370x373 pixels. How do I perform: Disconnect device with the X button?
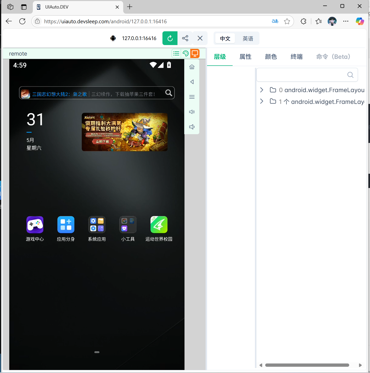[x=200, y=38]
